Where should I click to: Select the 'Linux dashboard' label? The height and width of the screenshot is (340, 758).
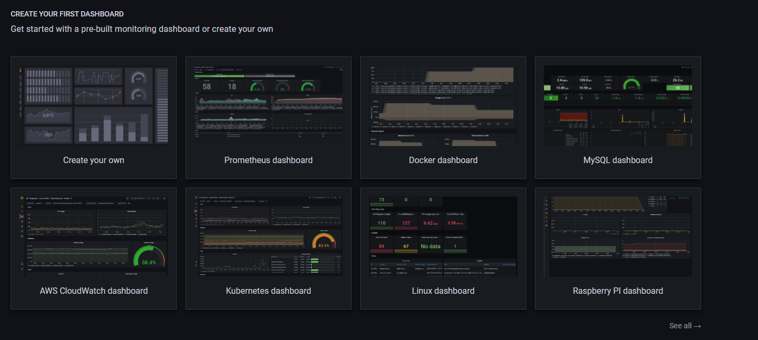pos(443,291)
